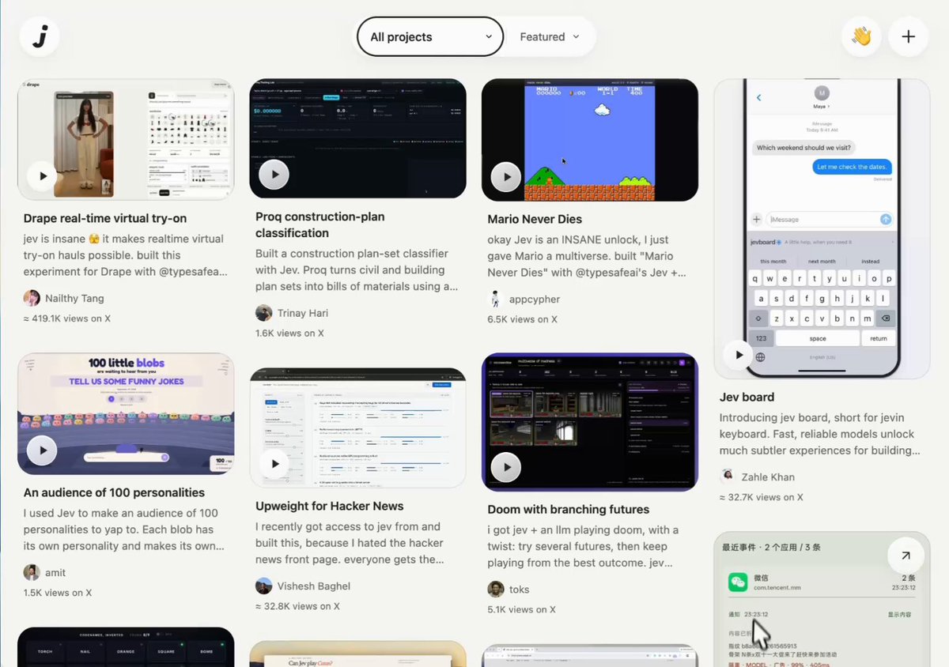Click "1.5K views on X"

point(58,593)
